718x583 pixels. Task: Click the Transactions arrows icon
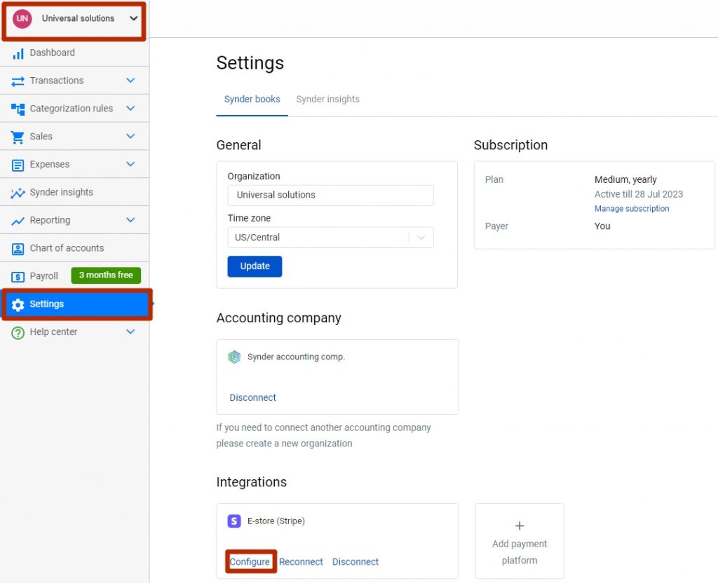[x=18, y=81]
